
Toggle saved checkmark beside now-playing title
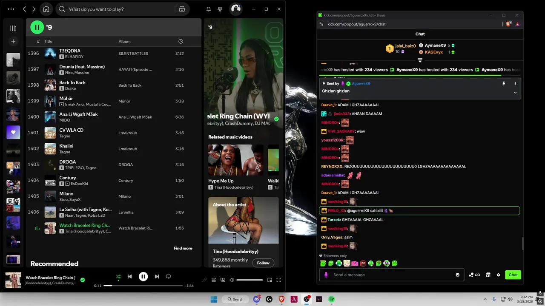(276, 119)
